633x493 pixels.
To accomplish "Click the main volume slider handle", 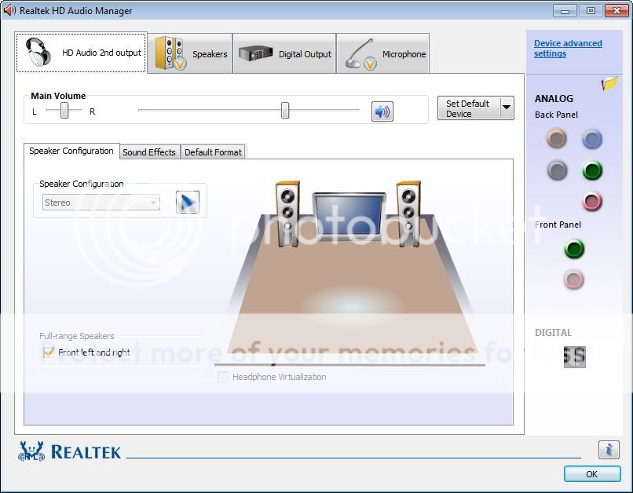I will (285, 110).
